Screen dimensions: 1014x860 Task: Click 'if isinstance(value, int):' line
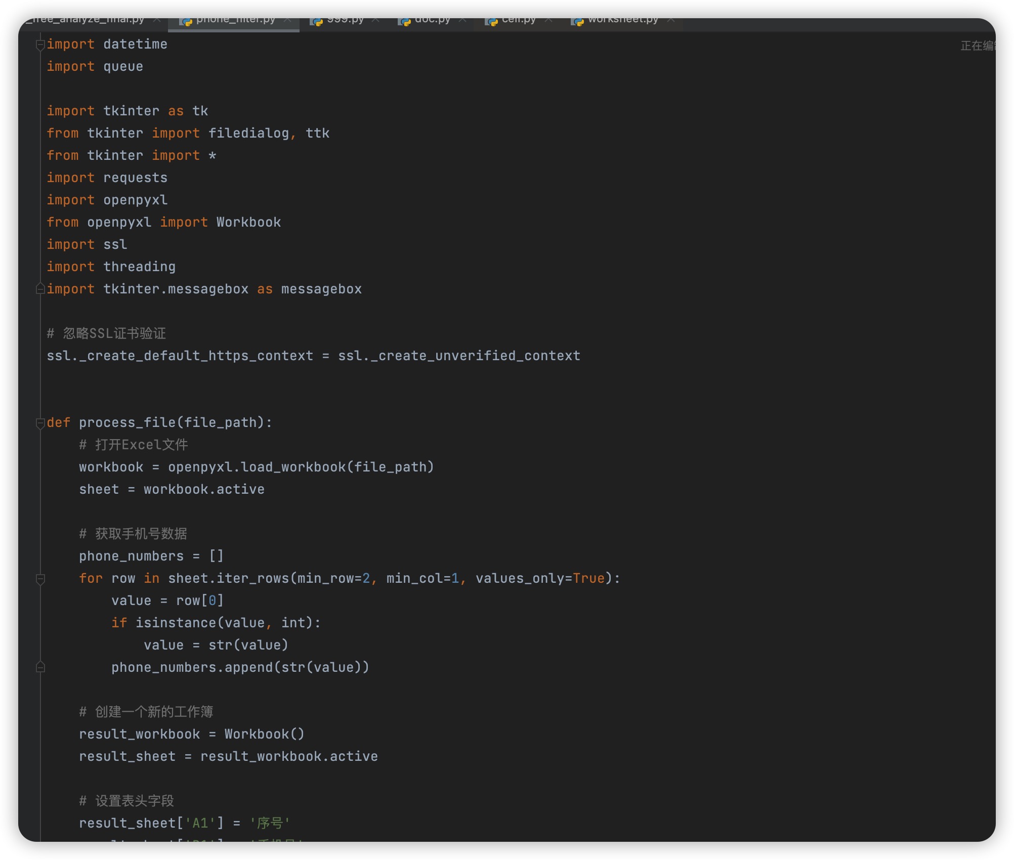pyautogui.click(x=216, y=623)
